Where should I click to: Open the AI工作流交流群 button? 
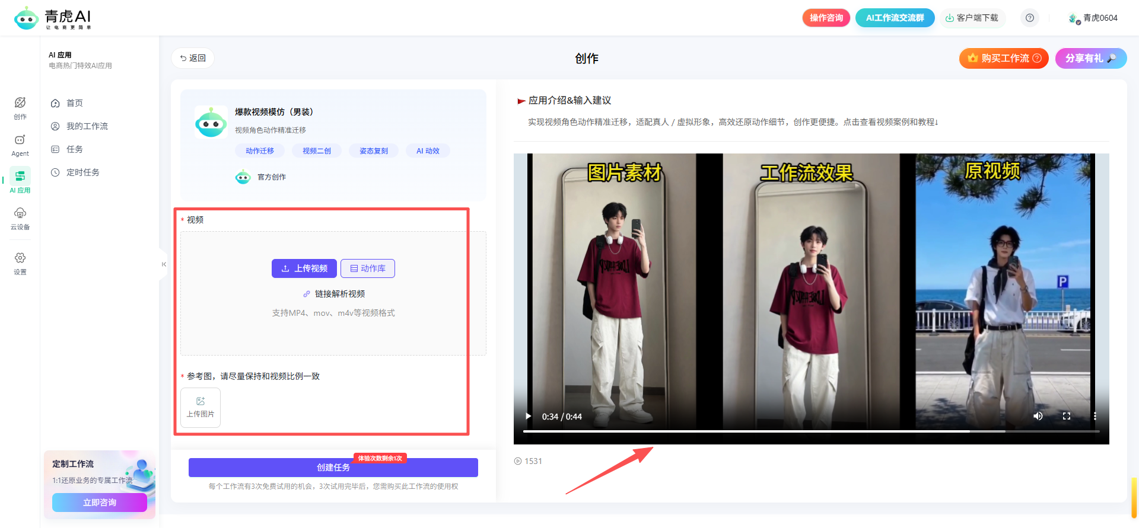click(x=895, y=18)
